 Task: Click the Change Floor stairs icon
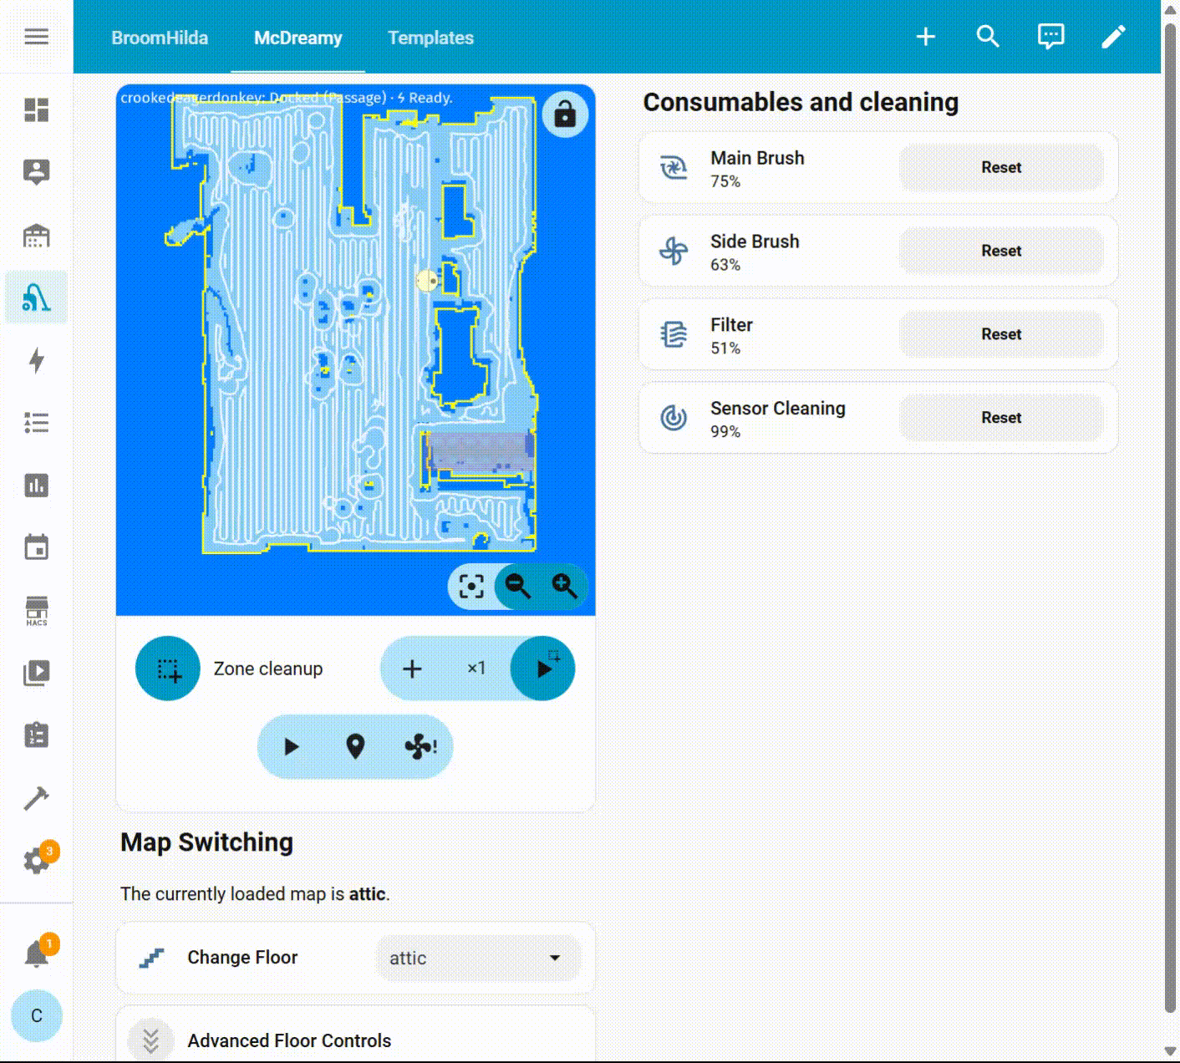coord(151,958)
